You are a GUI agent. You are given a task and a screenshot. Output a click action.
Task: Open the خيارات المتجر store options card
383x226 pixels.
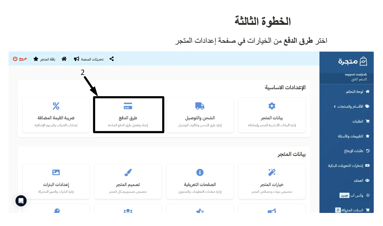[272, 182]
